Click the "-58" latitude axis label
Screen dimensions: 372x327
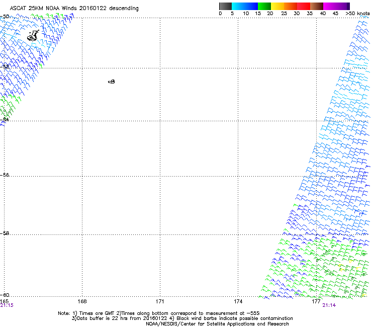click(5, 233)
